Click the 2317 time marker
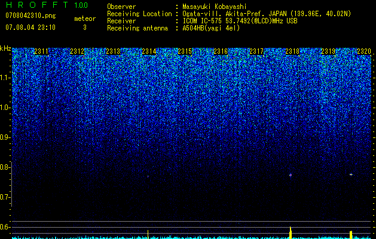The image size is (376, 239). tap(256, 51)
